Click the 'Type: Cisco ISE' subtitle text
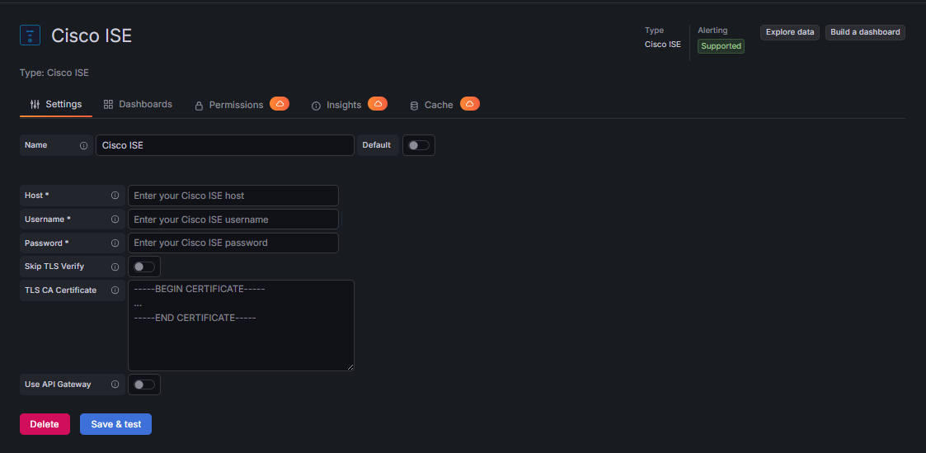This screenshot has width=926, height=453. coord(54,73)
